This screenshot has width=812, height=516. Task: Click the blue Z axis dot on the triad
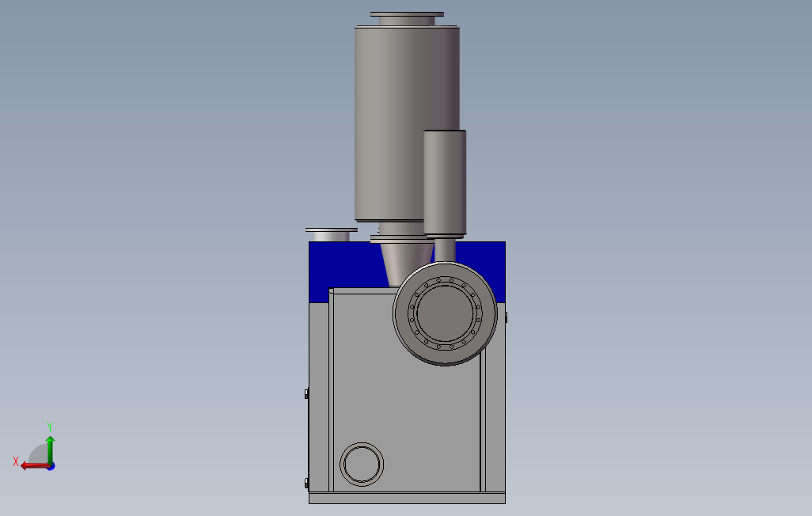point(51,467)
